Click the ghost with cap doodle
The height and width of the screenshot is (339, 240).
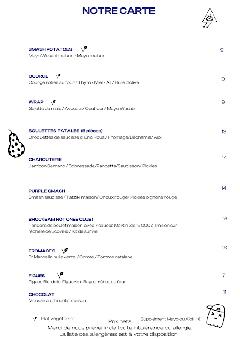click(x=216, y=316)
